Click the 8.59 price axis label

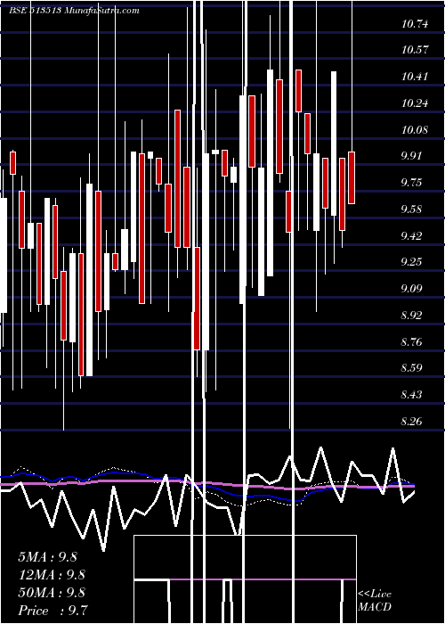(x=411, y=367)
